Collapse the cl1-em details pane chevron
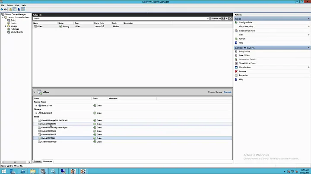 34,92
